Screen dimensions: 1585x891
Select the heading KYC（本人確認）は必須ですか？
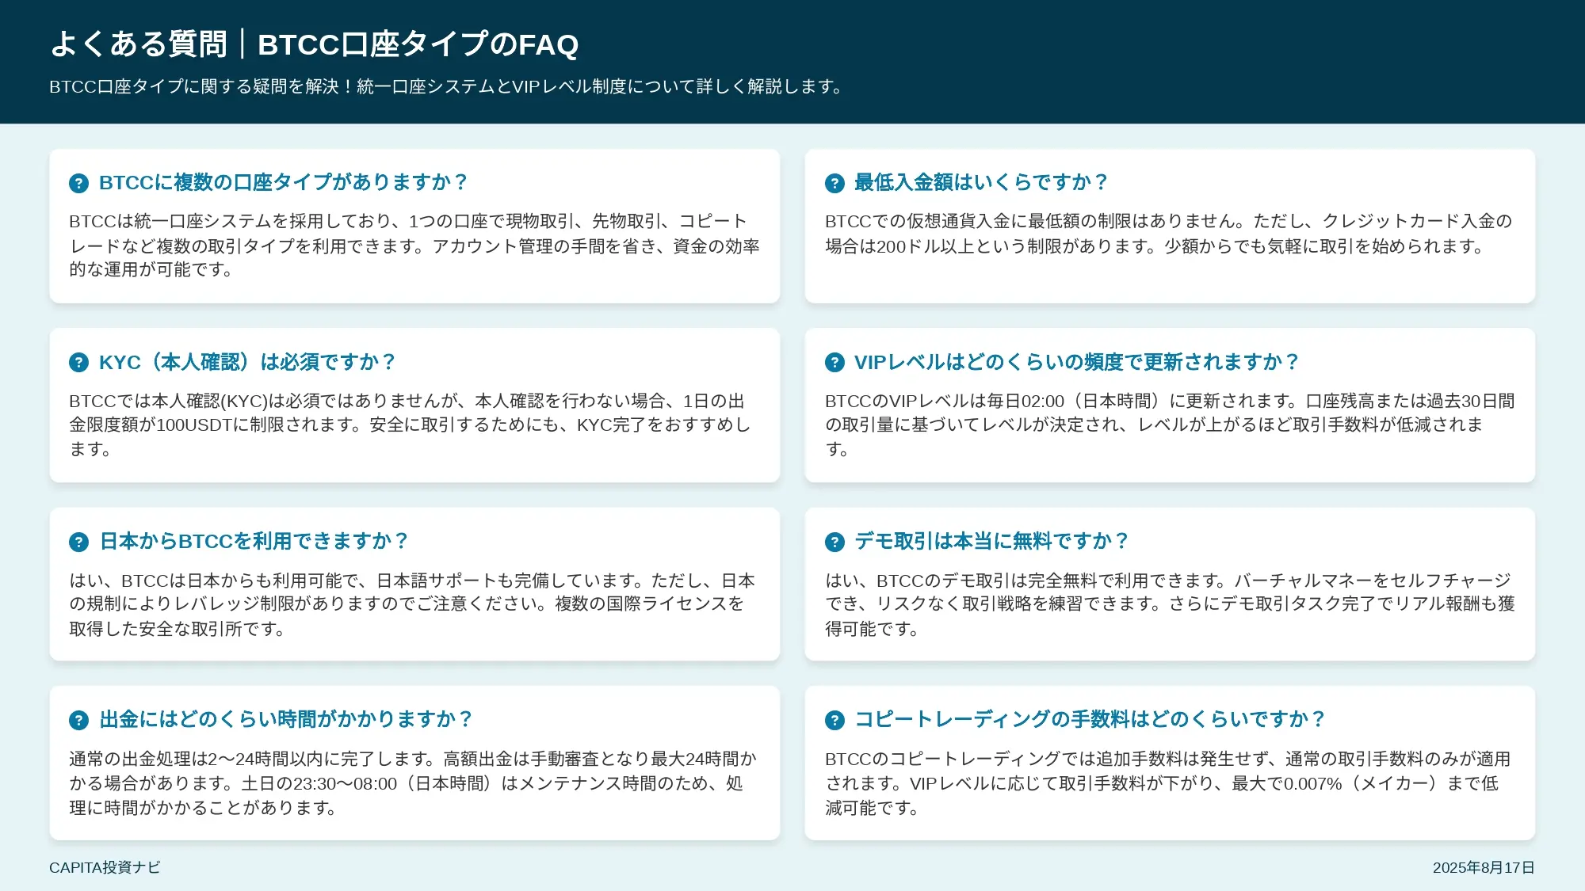click(247, 362)
